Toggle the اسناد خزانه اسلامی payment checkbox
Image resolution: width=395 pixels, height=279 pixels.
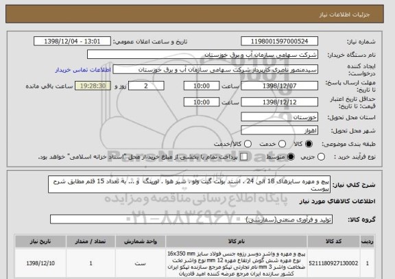pos(243,156)
